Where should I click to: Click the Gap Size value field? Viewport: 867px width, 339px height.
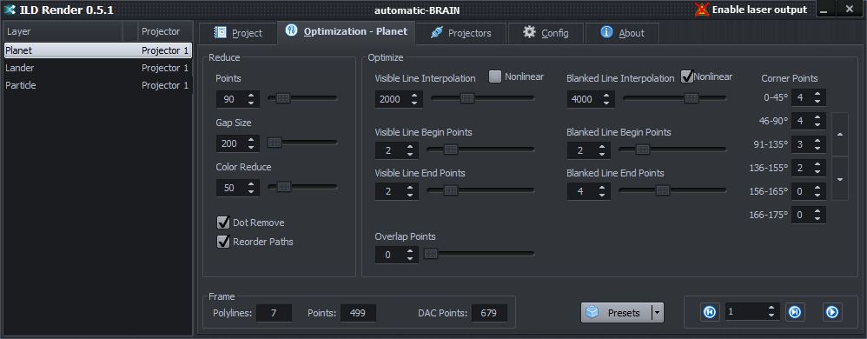(230, 143)
